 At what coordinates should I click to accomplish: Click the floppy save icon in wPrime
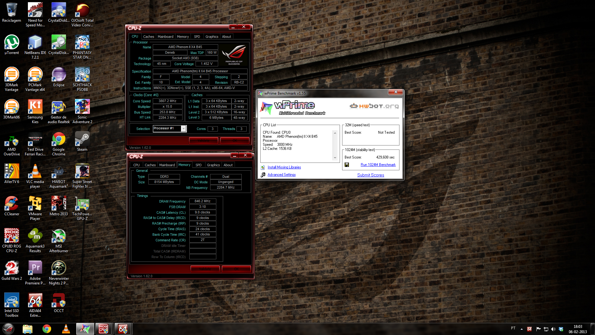point(347,165)
